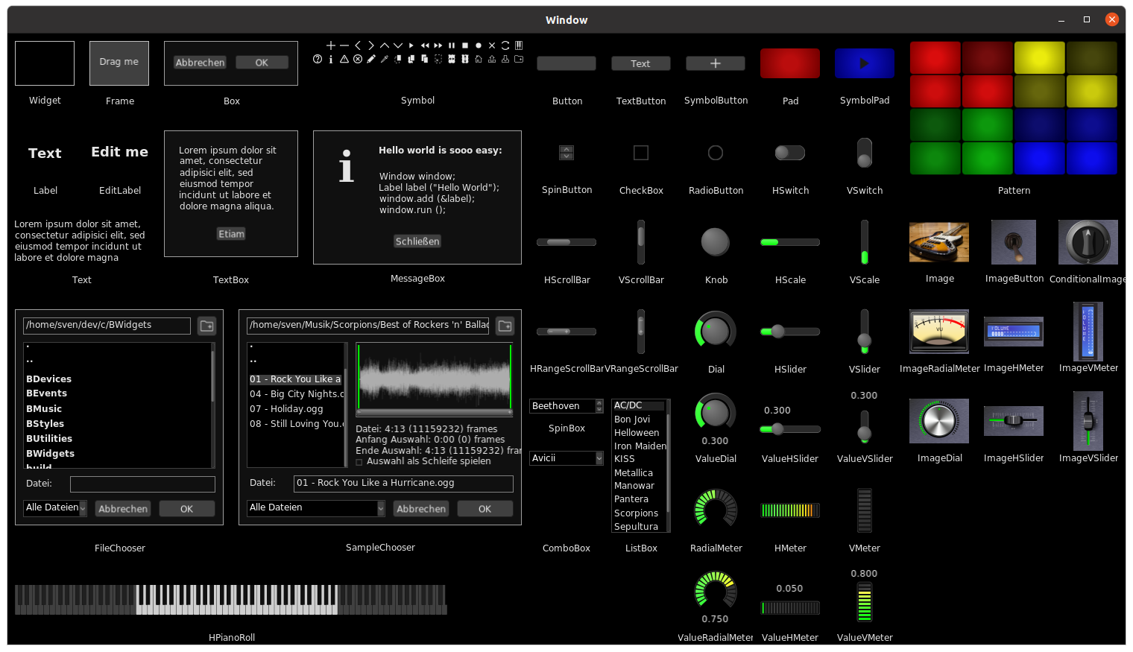Click the upload arrow symbol in the Symbol set
1133x652 pixels.
pos(492,59)
